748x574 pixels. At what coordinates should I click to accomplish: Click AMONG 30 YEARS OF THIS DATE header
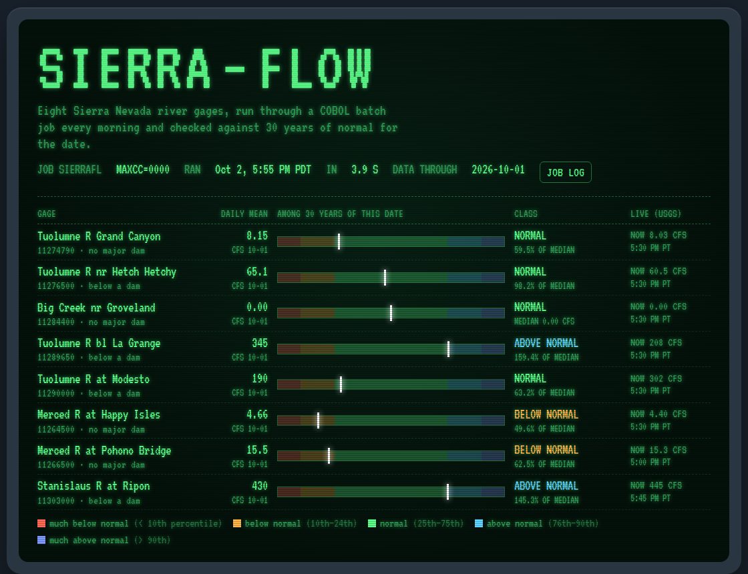coord(340,214)
